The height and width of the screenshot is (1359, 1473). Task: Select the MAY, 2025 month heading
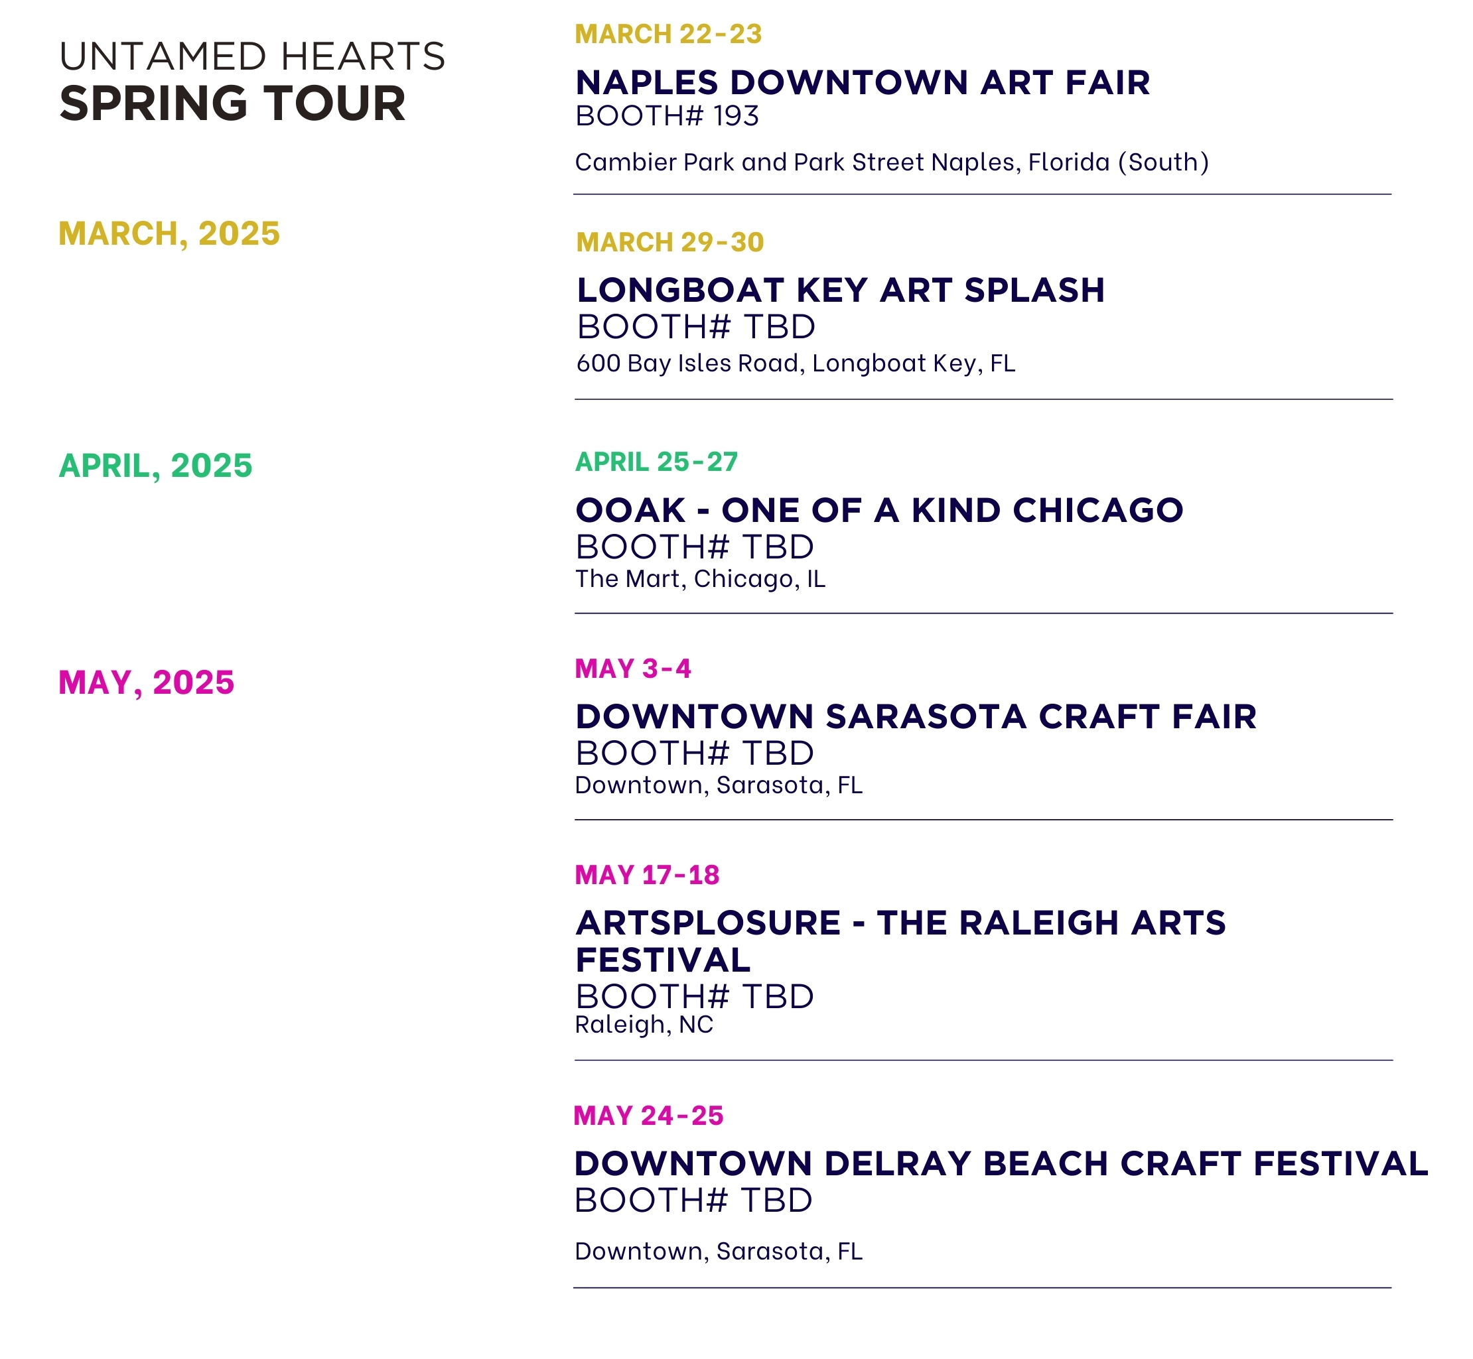point(147,682)
